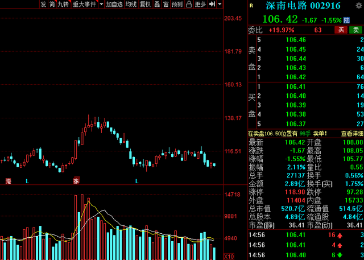Click the 叠 overlay icon in toolbar
Screen dimensions: 364x260
pos(158,5)
